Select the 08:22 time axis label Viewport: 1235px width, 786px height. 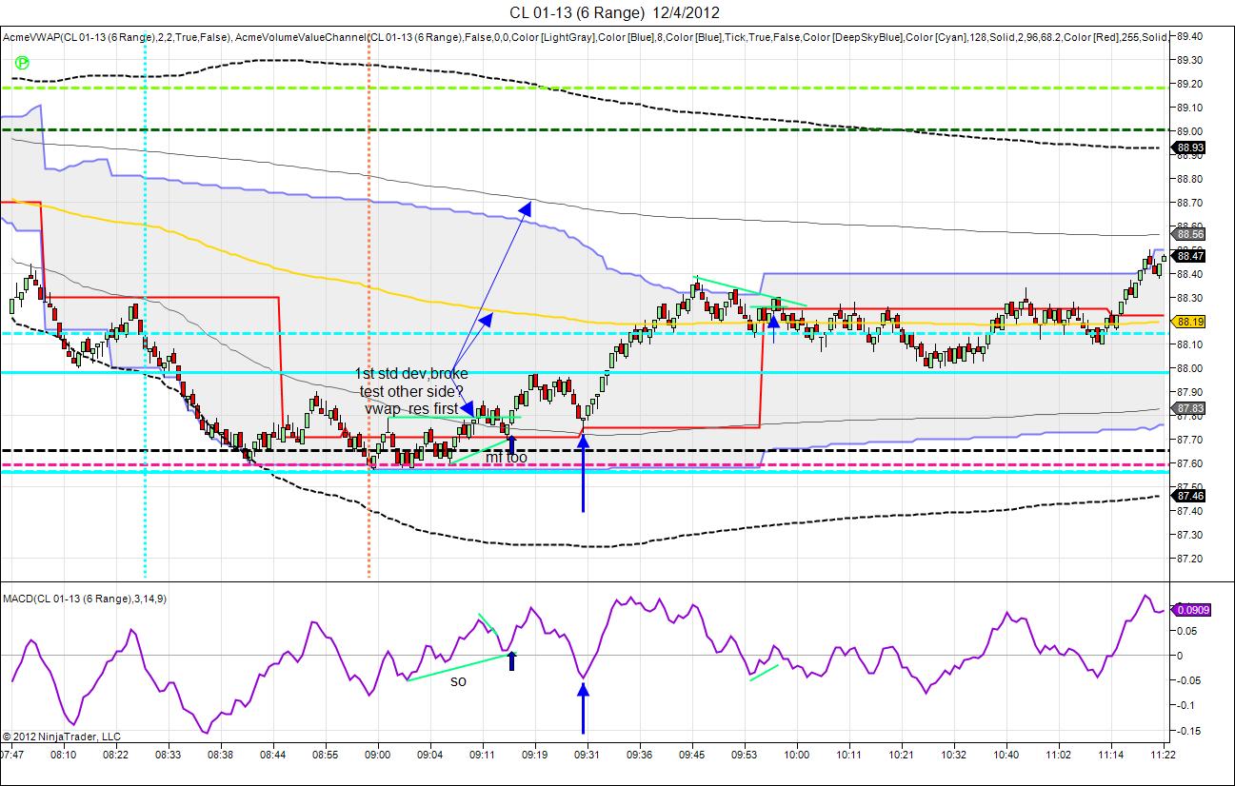[116, 755]
